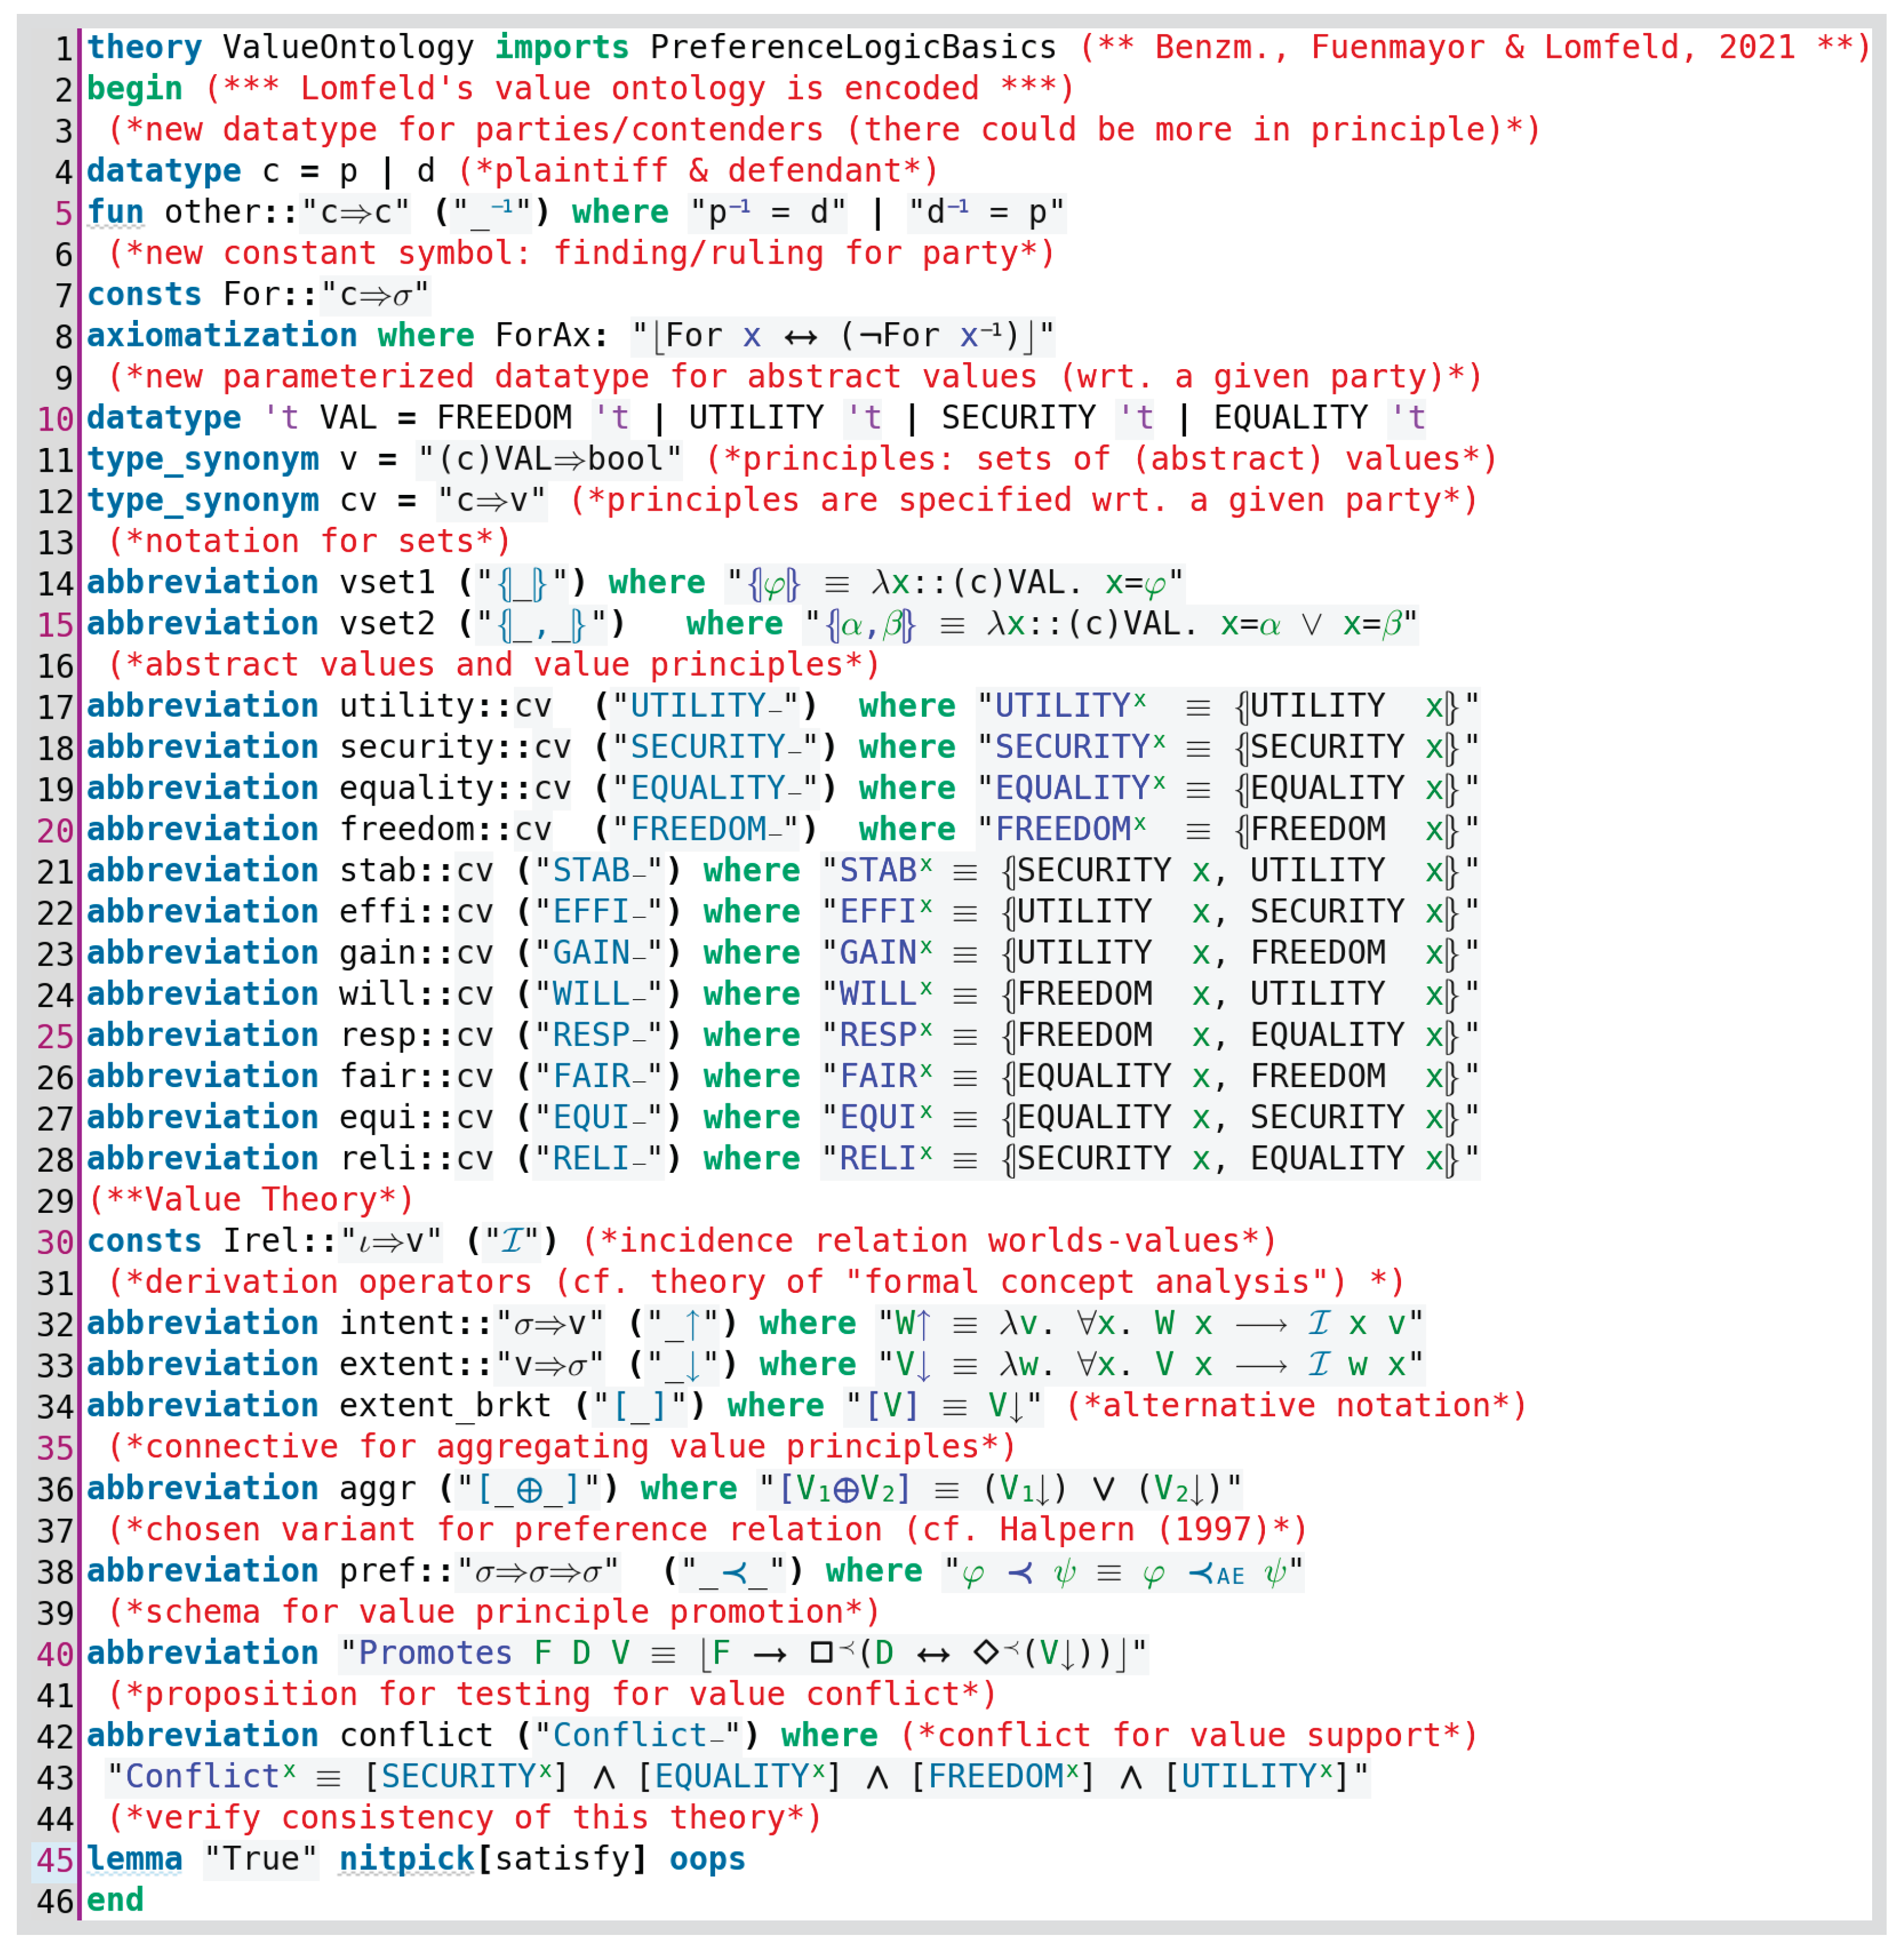Click line number 10 in the gutter
Screen dimensions: 1904x1950
pyautogui.click(x=55, y=419)
